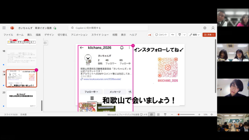Click the zoom in plus icon

199,114
